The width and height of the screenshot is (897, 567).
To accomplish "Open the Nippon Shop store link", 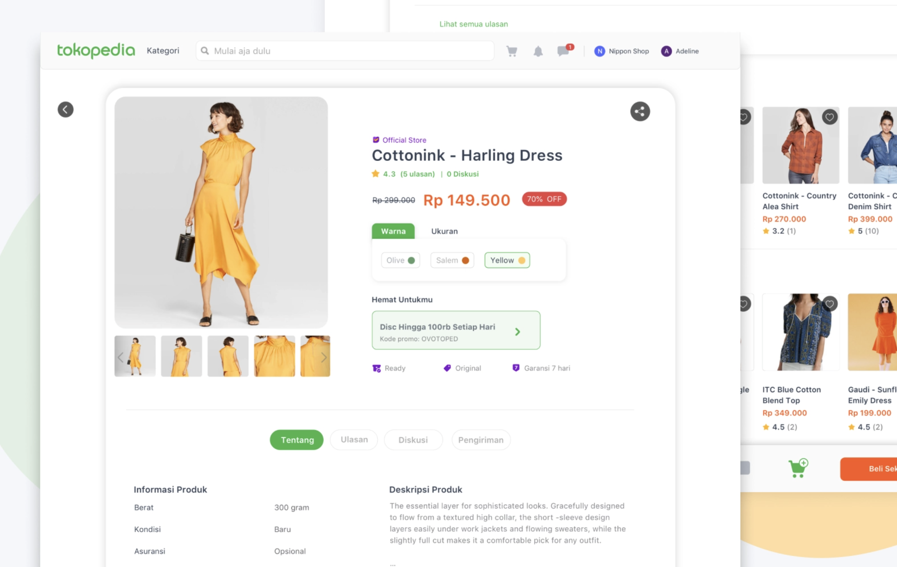I will pos(621,51).
